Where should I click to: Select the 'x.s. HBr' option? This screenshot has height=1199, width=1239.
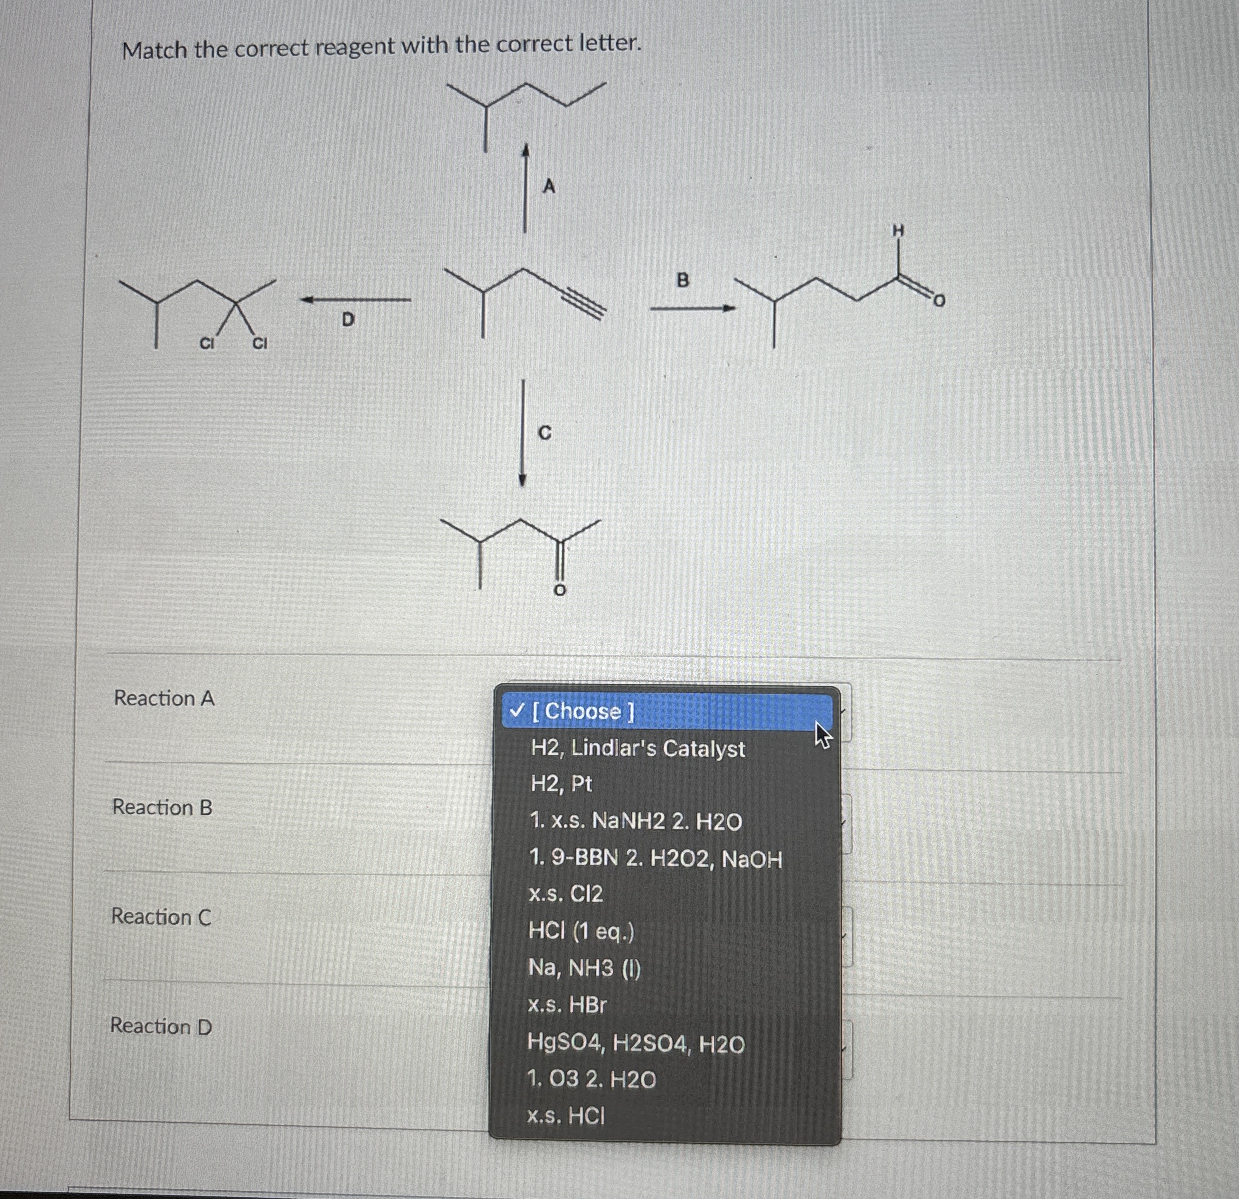[x=567, y=1005]
